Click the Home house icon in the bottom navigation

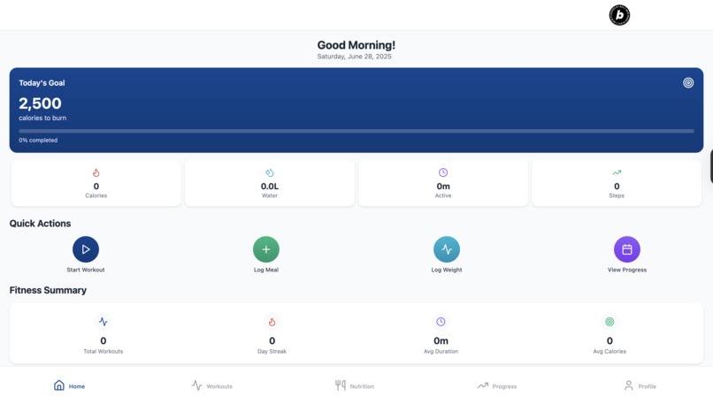tap(59, 385)
